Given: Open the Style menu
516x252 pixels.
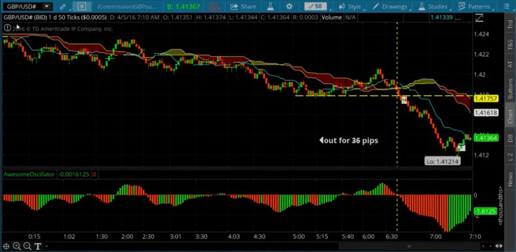Looking at the screenshot, I should (350, 7).
